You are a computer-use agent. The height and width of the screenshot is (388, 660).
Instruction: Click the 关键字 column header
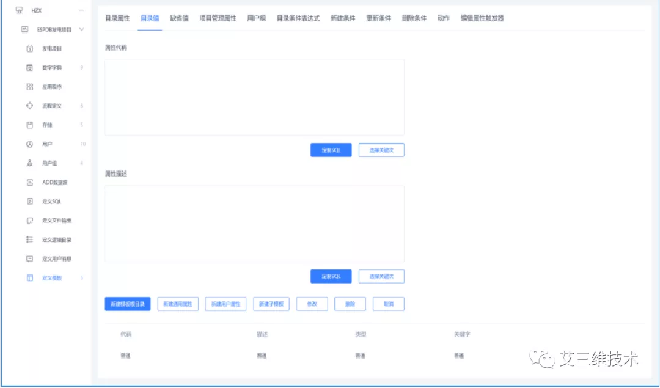[x=462, y=334]
